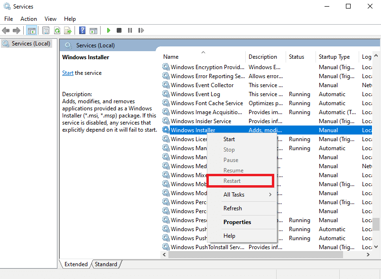Sort by the Name column header
Screen dimensions: 381x279
(203, 57)
